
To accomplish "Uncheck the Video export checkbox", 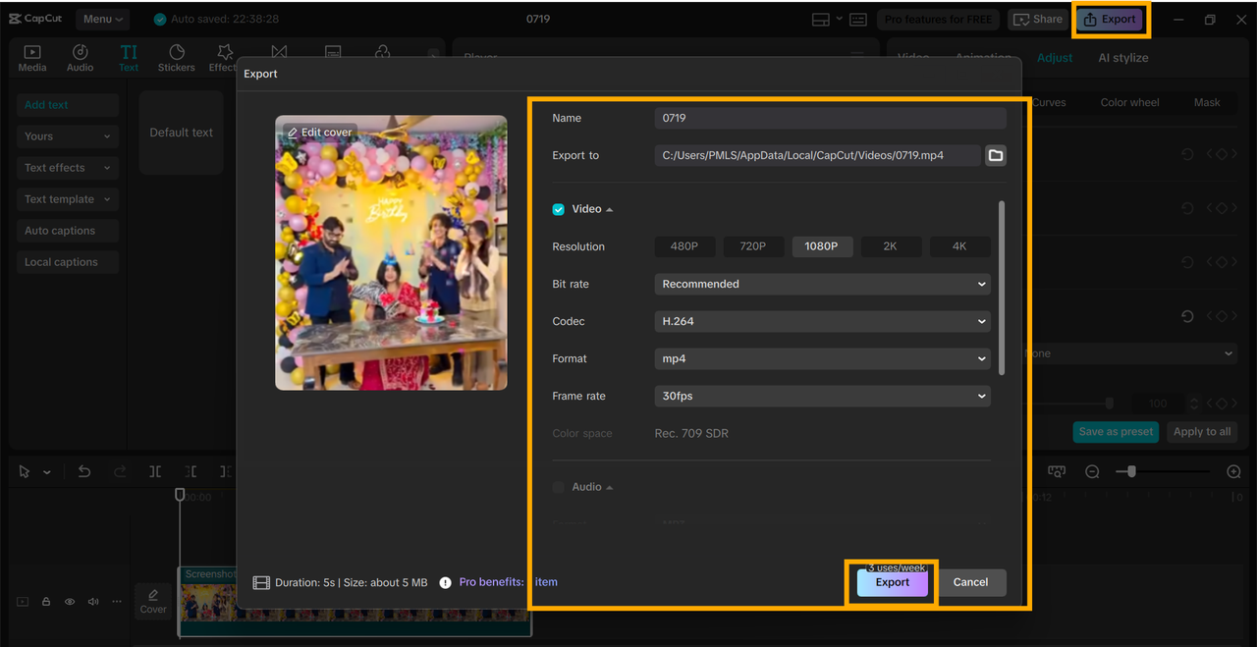I will [559, 209].
